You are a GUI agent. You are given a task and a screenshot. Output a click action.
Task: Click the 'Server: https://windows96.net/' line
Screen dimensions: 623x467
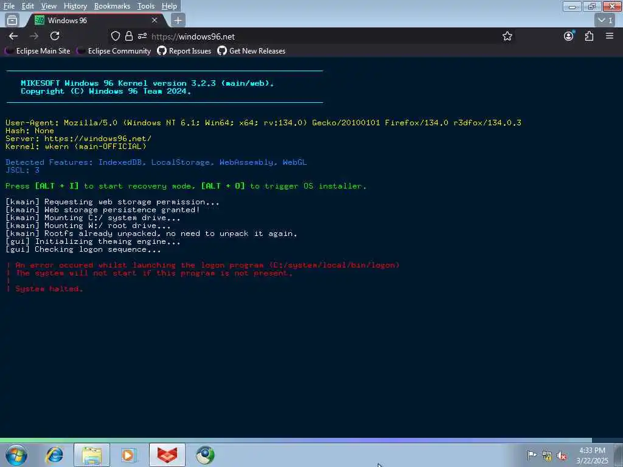[78, 138]
